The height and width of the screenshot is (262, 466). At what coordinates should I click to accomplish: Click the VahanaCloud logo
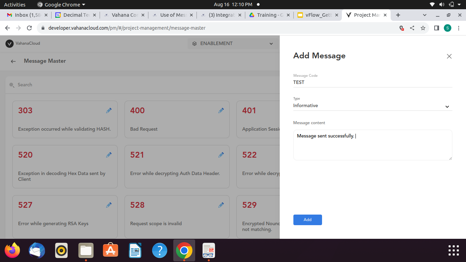point(10,43)
